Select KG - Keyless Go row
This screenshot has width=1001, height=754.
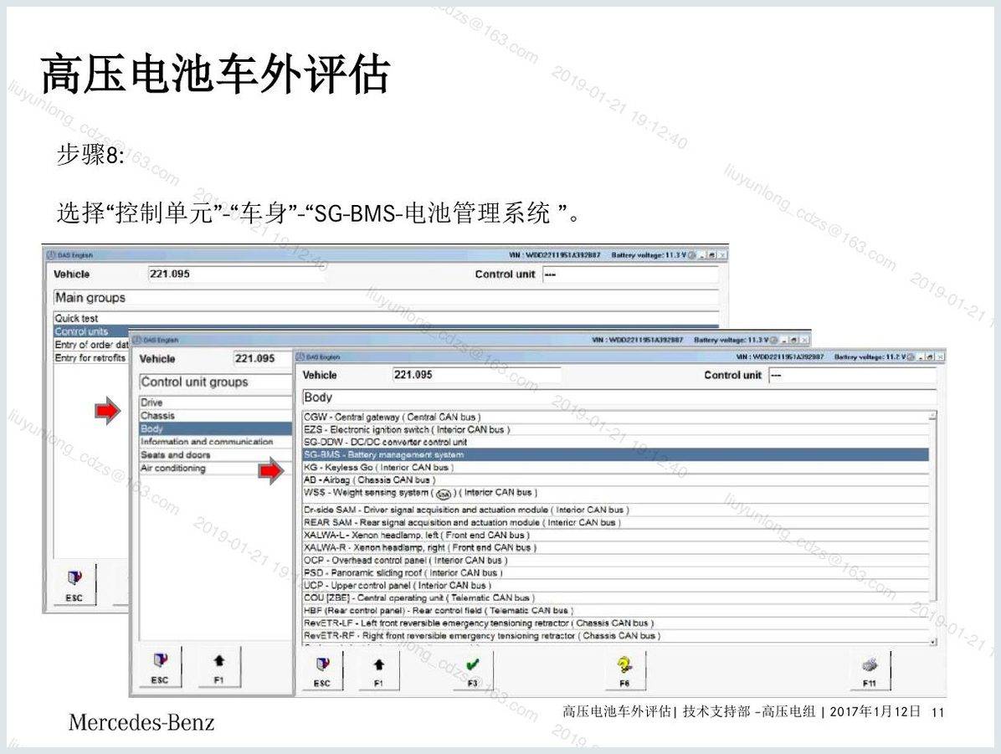coord(615,467)
